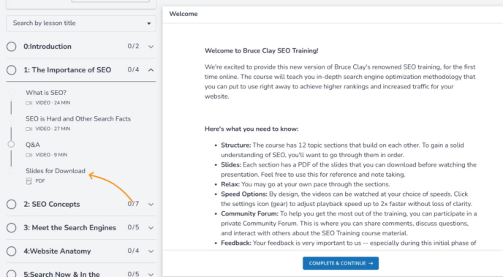Click the Here's what you need to know heading
This screenshot has height=277, width=503.
(x=251, y=129)
